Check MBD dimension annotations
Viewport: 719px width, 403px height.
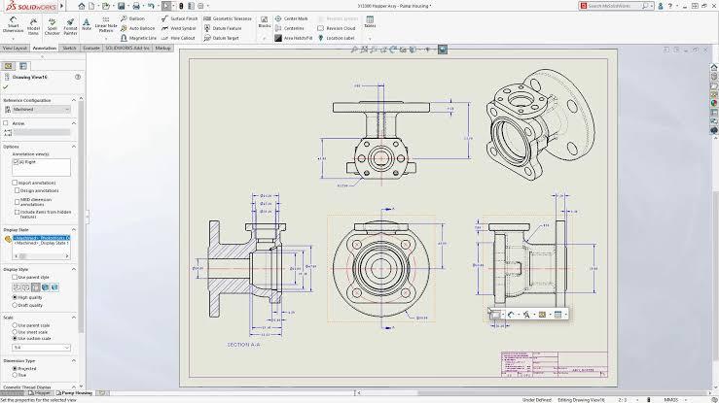(x=17, y=201)
